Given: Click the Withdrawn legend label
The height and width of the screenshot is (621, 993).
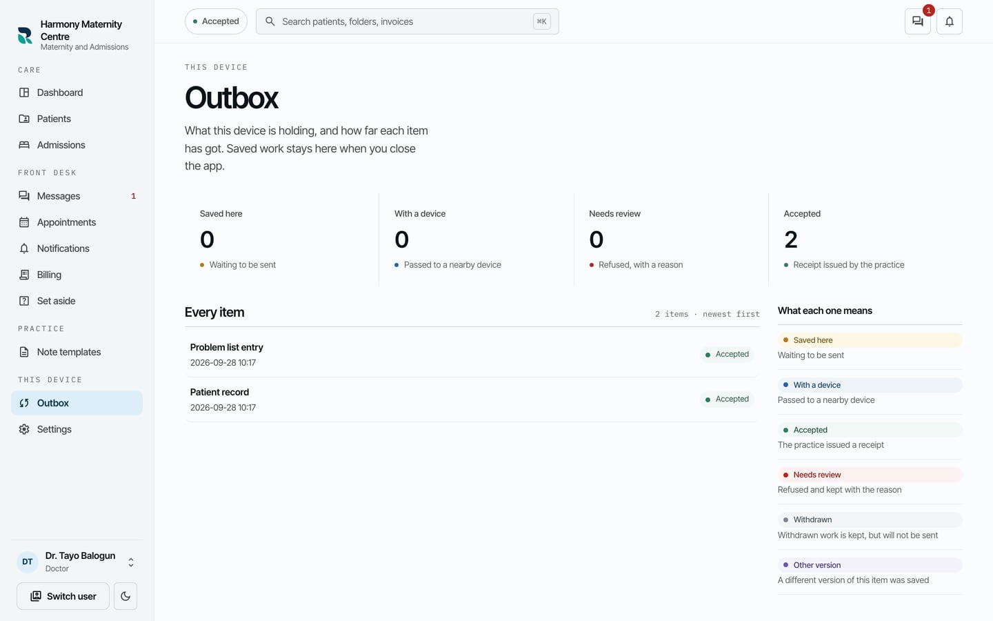Looking at the screenshot, I should pyautogui.click(x=870, y=520).
